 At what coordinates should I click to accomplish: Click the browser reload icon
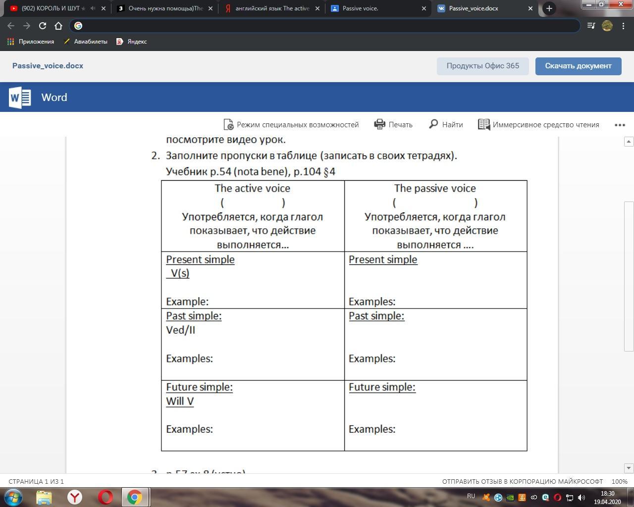click(x=43, y=26)
